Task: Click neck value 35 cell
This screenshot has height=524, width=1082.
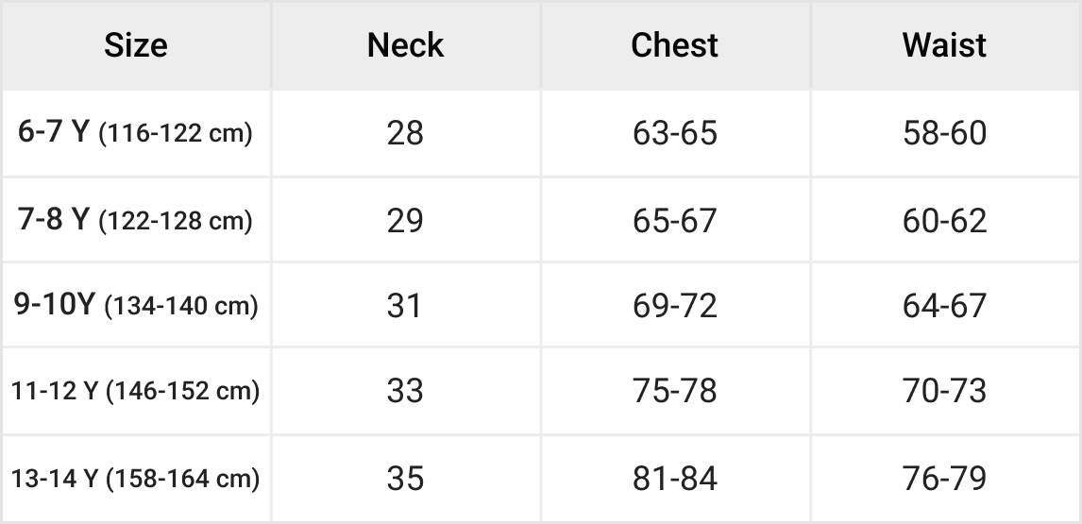Action: pyautogui.click(x=405, y=479)
